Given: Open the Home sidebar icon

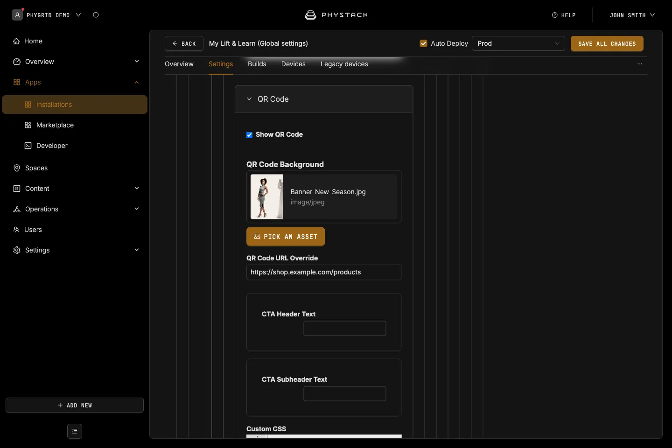Looking at the screenshot, I should coord(16,41).
